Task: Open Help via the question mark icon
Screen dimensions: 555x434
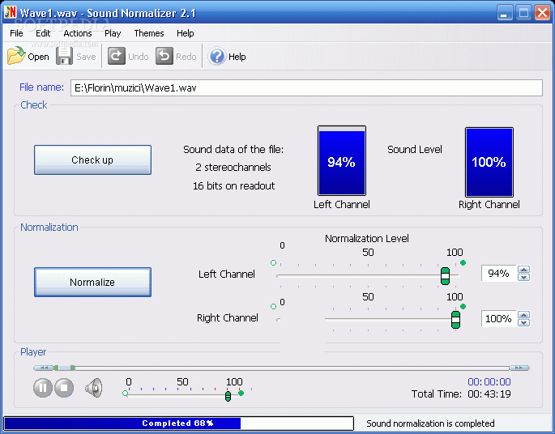Action: 216,56
